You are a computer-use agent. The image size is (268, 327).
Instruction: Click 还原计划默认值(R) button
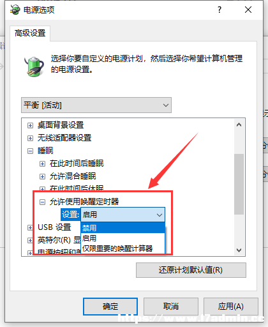click(x=191, y=270)
